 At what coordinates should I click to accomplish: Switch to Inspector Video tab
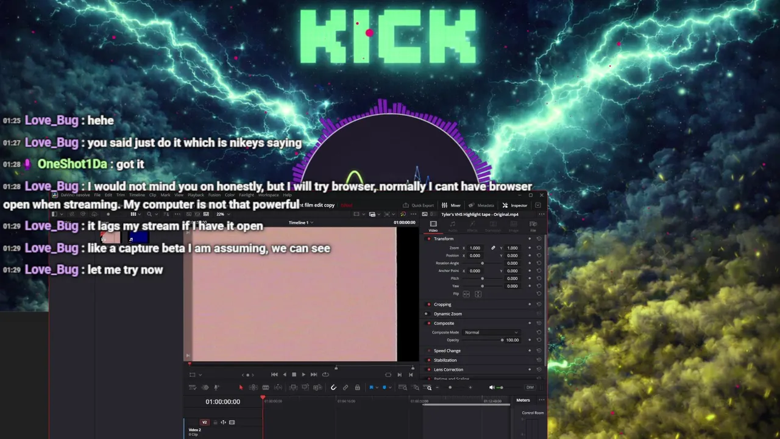point(433,226)
